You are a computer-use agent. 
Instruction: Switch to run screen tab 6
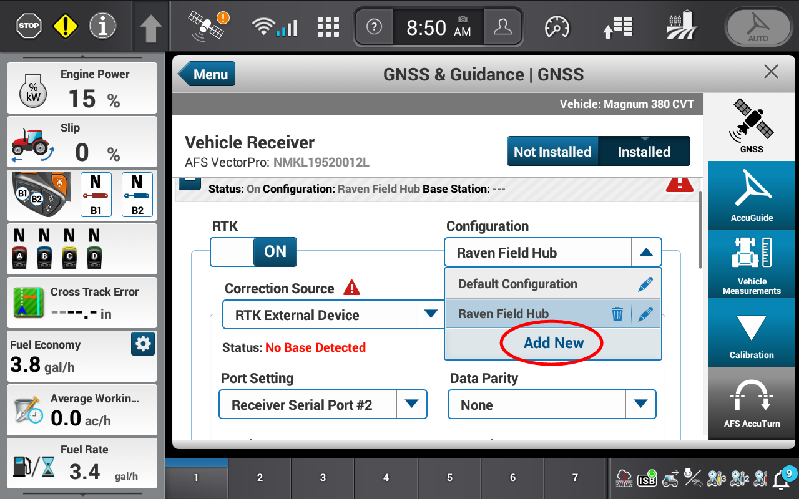[x=512, y=478]
